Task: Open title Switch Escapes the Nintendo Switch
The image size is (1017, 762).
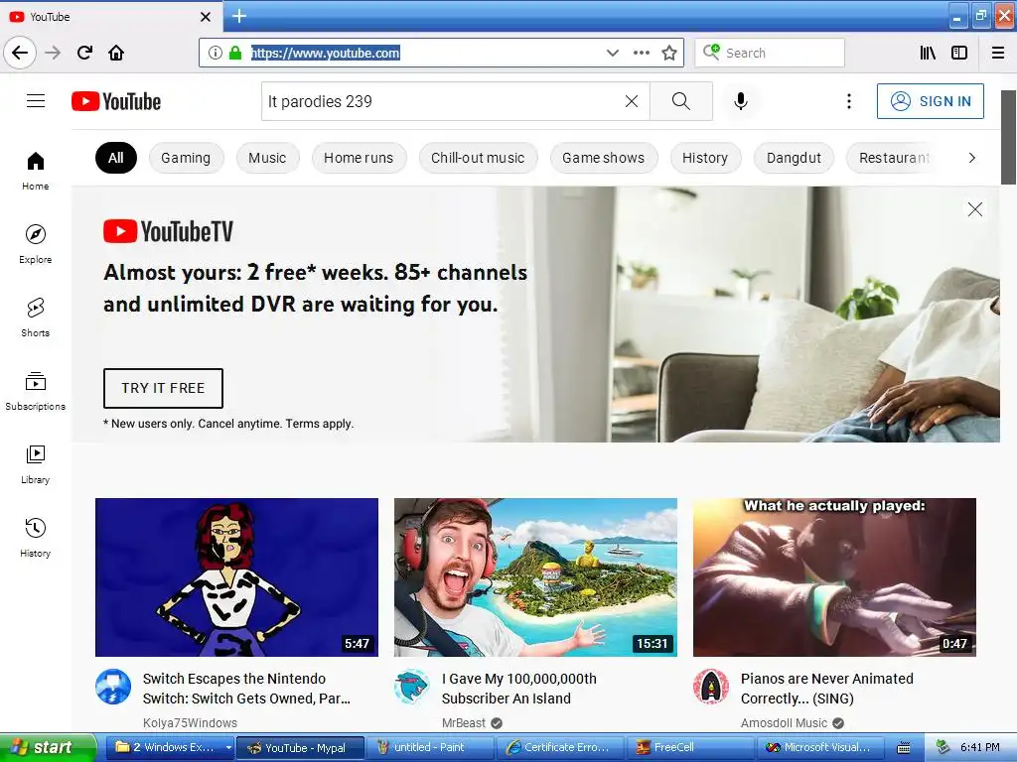Action: point(246,689)
